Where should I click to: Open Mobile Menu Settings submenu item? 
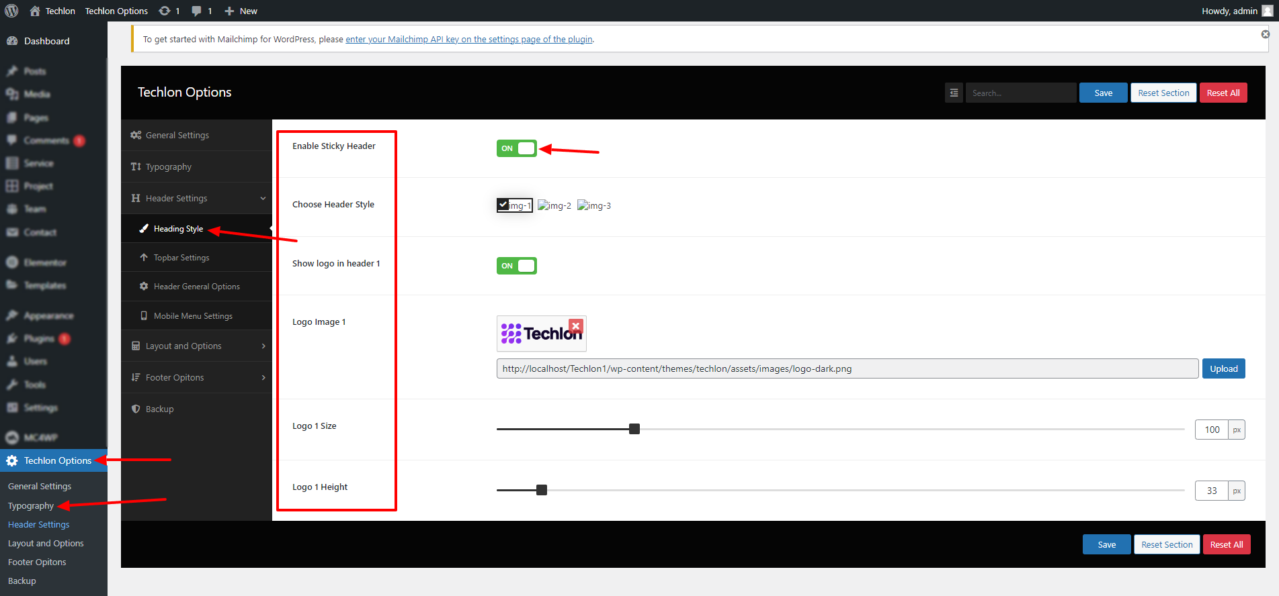[x=193, y=316]
